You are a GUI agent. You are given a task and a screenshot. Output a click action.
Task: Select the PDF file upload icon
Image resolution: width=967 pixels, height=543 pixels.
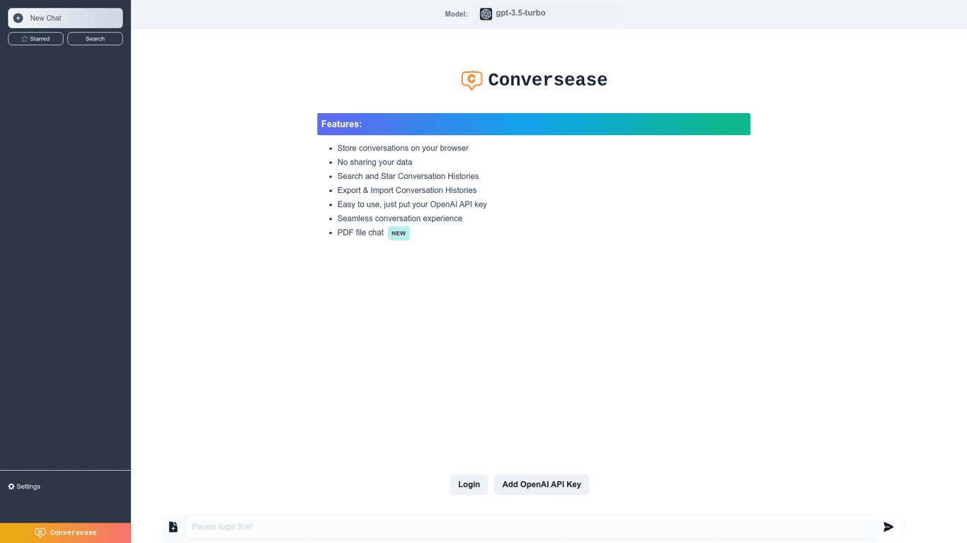[173, 526]
